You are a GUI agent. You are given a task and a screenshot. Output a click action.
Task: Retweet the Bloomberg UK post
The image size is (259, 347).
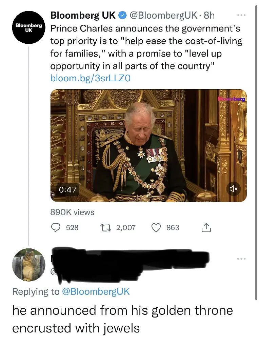coord(105,227)
